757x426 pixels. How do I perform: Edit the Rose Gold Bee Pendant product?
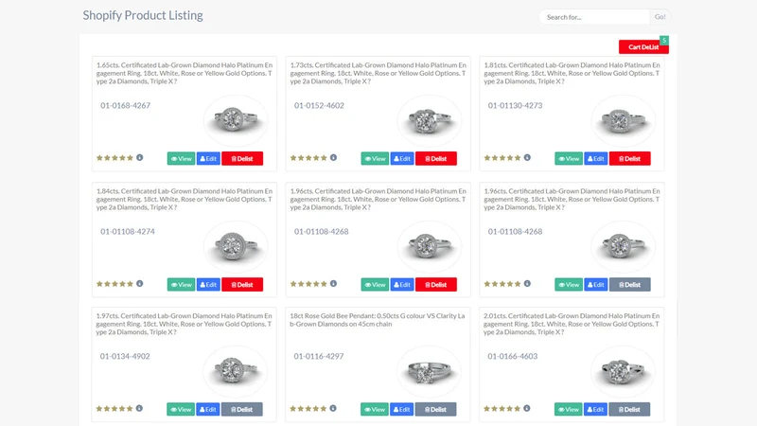tap(401, 409)
